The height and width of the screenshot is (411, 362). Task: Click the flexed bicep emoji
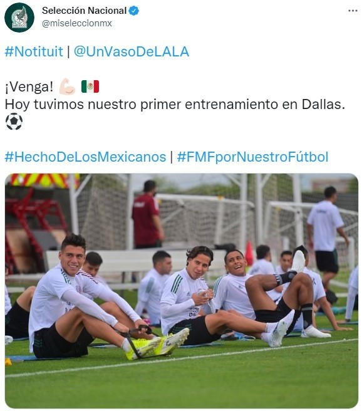pos(67,86)
